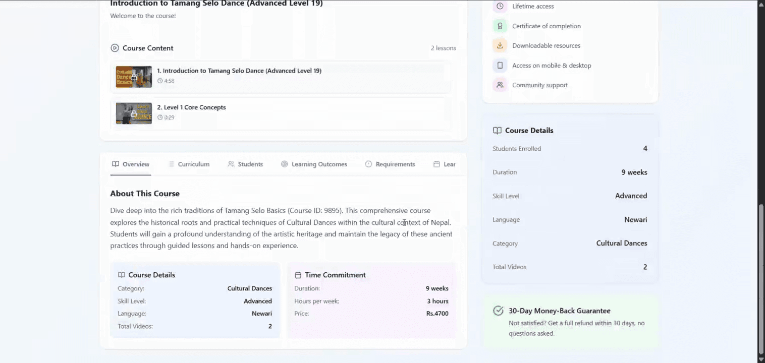Click the sidebar 'Cultural Dances' category value
The image size is (765, 363).
pos(622,243)
